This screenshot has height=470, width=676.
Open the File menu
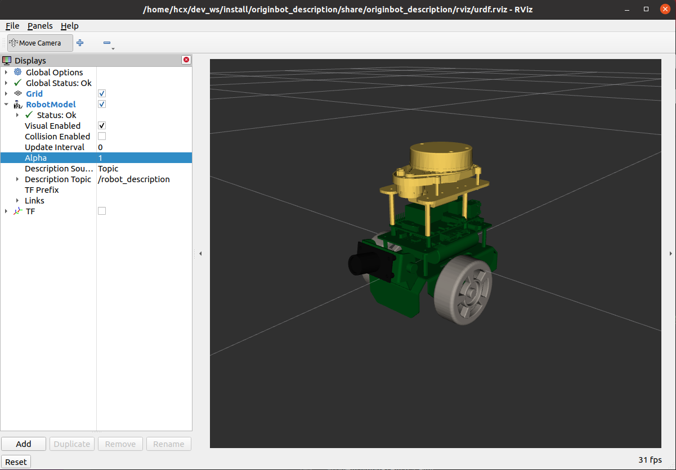pyautogui.click(x=12, y=26)
